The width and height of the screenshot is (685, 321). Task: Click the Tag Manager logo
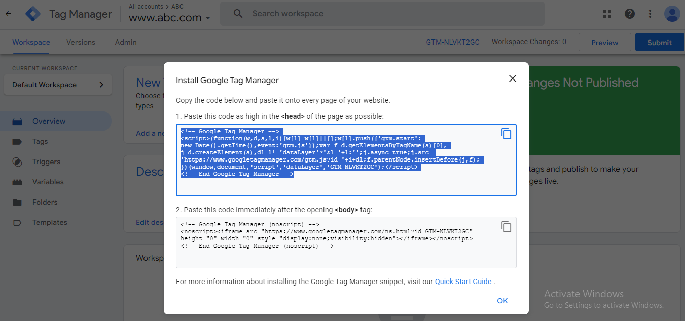pos(33,14)
